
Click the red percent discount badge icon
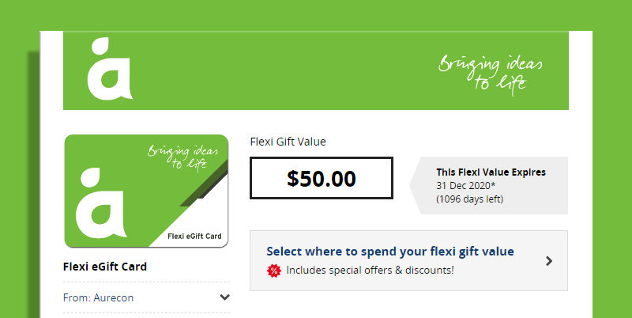pyautogui.click(x=273, y=271)
